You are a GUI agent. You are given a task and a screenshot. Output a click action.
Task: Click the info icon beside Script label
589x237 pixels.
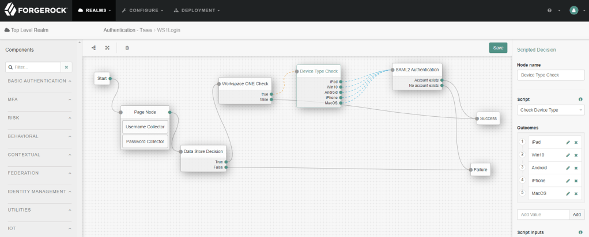(580, 100)
